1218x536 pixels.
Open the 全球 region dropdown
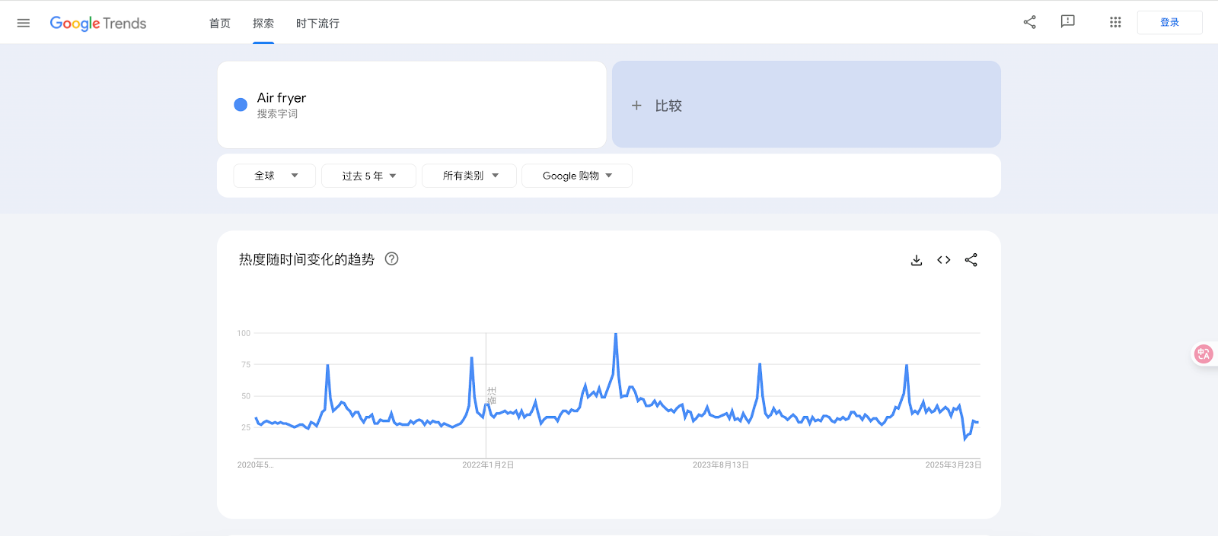275,176
